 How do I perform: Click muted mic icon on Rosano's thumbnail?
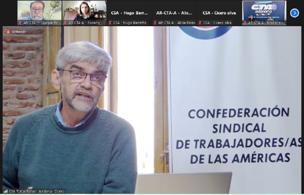pyautogui.click(x=65, y=23)
